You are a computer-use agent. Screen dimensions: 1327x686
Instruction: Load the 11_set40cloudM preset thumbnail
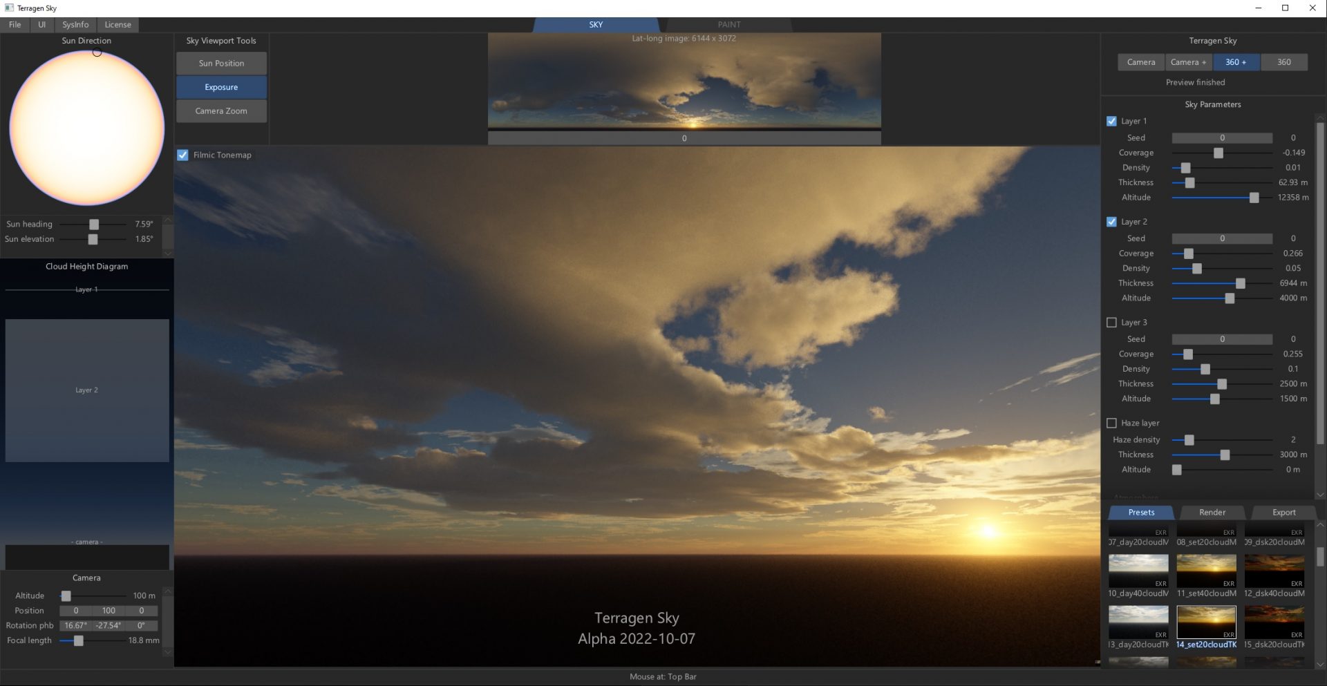click(x=1206, y=571)
